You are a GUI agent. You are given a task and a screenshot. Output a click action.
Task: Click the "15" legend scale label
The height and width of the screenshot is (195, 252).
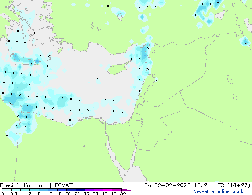tap(59, 193)
